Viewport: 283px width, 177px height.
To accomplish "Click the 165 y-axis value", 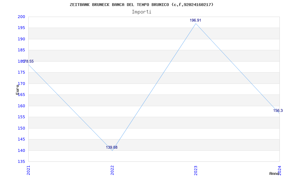I will [21, 95].
